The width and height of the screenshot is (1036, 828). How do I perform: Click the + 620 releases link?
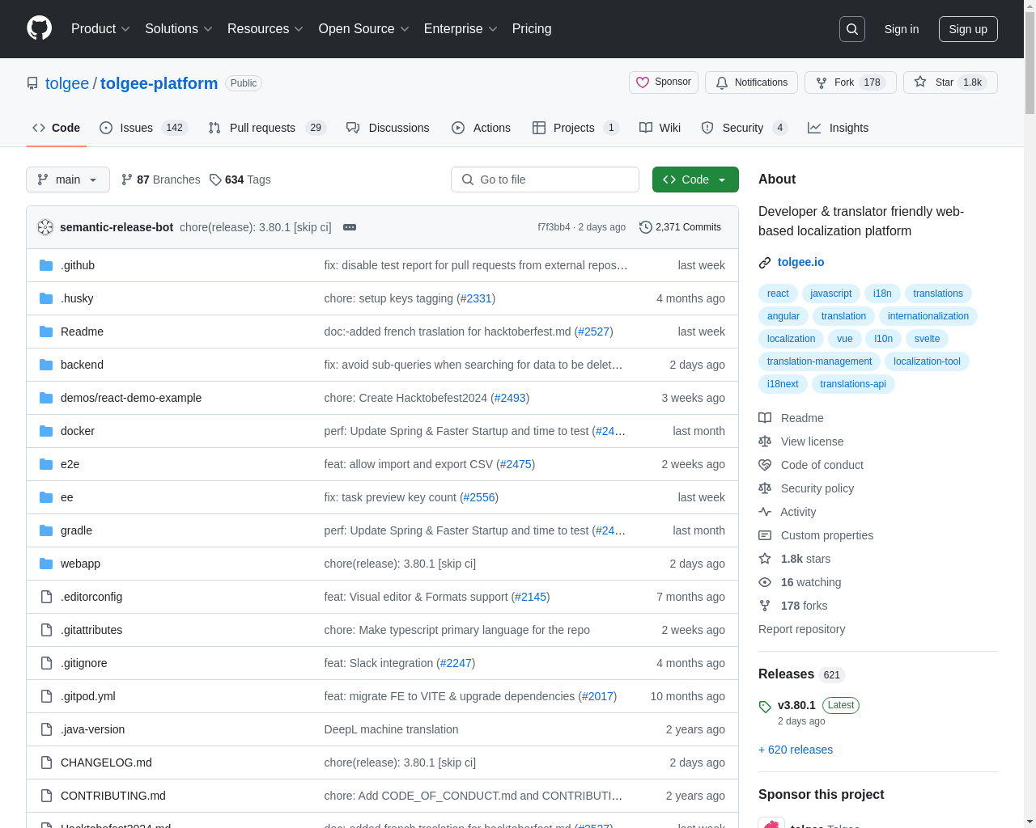(796, 750)
